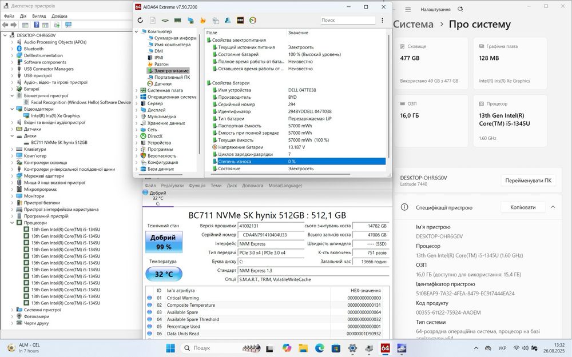
Task: Open the Settings hamburger navigation menu
Action: click(408, 10)
